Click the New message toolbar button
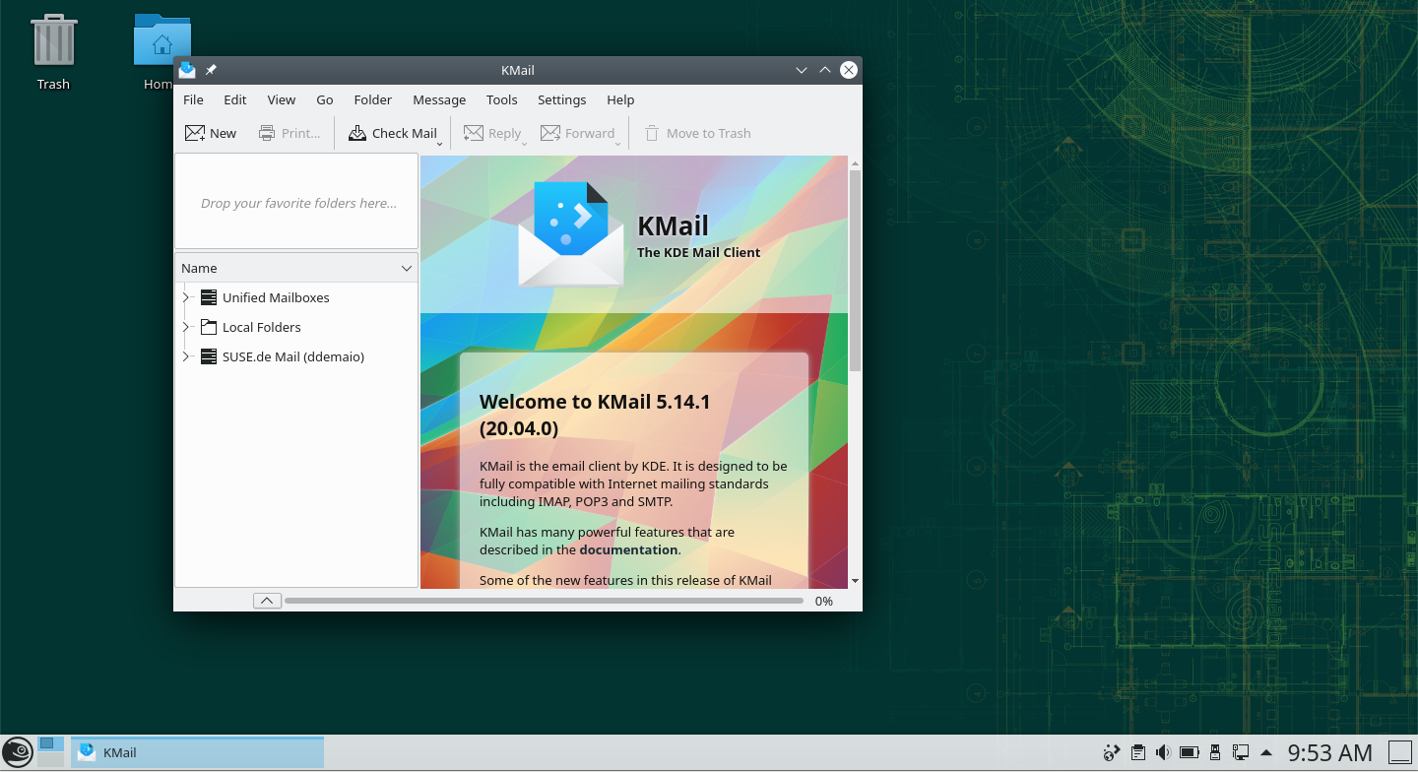 211,133
